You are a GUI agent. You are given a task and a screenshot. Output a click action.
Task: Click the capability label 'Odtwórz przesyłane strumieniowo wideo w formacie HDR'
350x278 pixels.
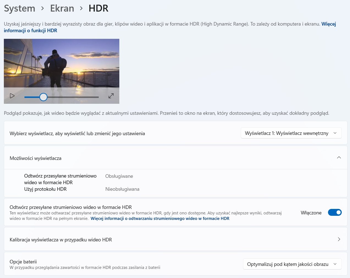pos(60,179)
